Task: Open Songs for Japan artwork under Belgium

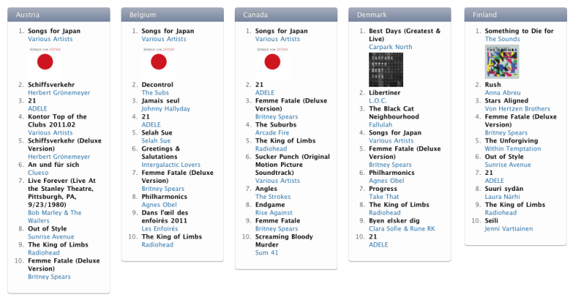Action: (x=158, y=61)
